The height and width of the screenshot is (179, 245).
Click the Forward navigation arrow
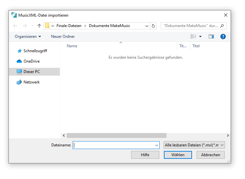click(x=25, y=26)
